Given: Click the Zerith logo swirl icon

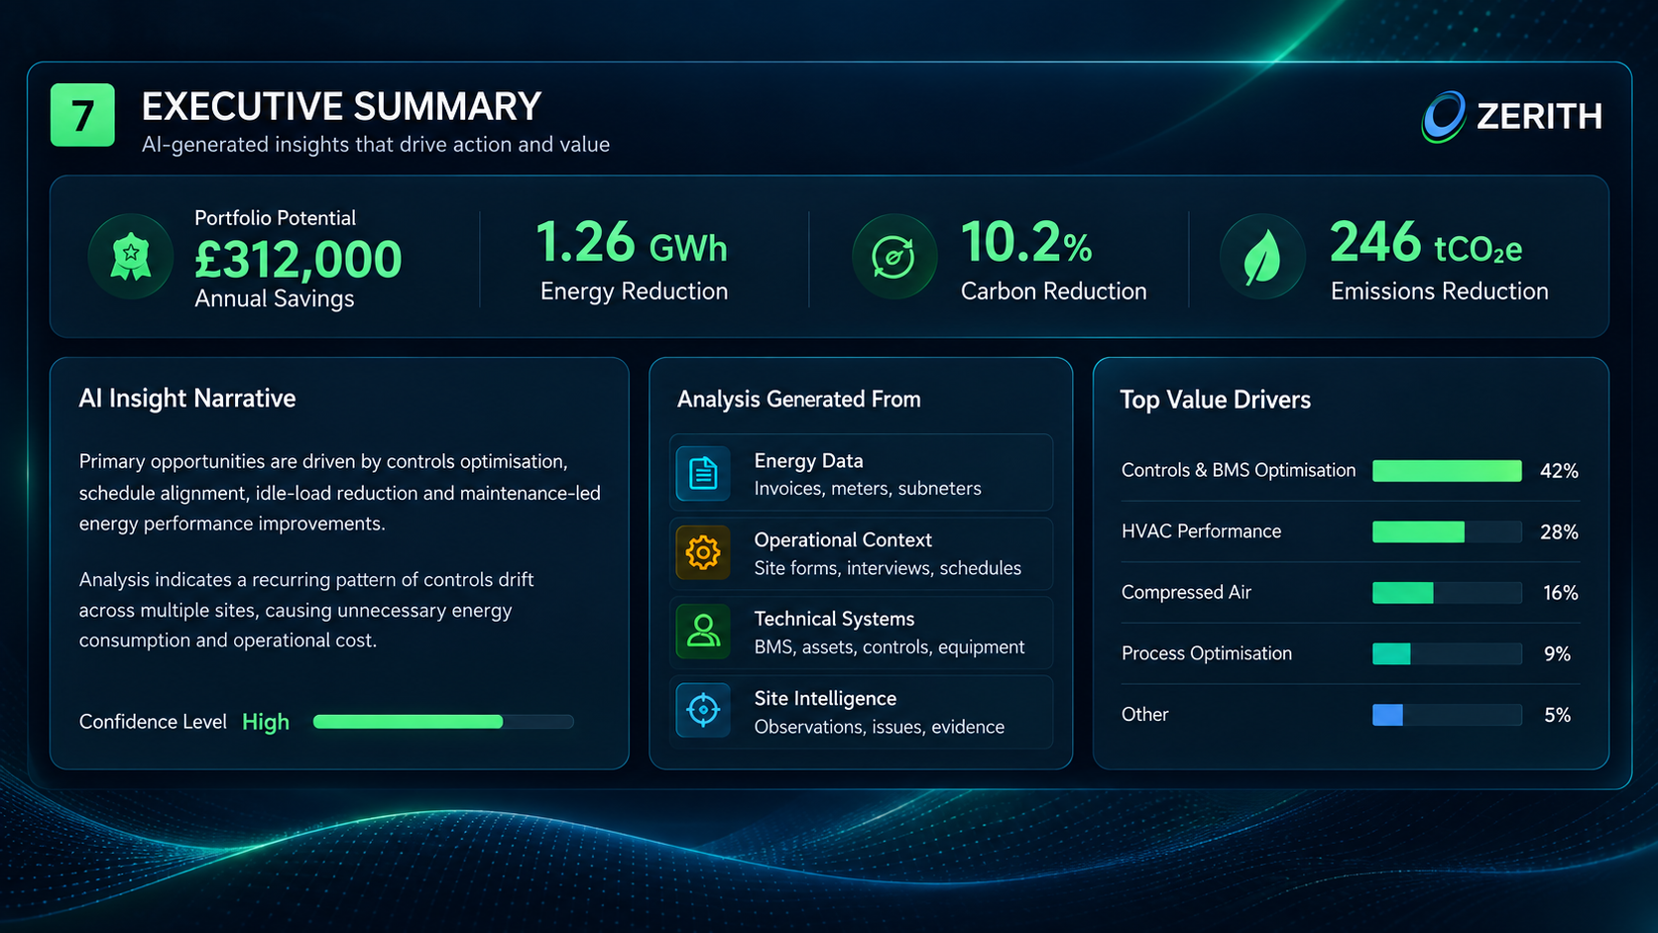Looking at the screenshot, I should (x=1444, y=116).
